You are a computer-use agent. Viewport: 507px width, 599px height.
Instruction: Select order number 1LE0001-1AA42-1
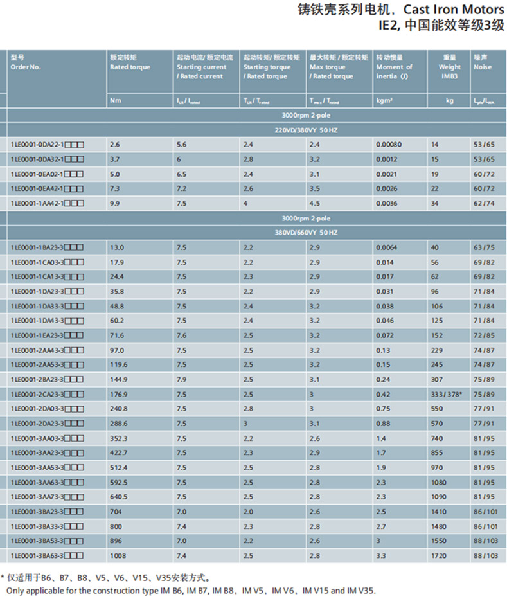click(x=48, y=203)
